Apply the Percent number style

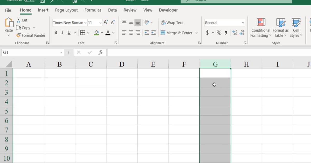click(219, 33)
